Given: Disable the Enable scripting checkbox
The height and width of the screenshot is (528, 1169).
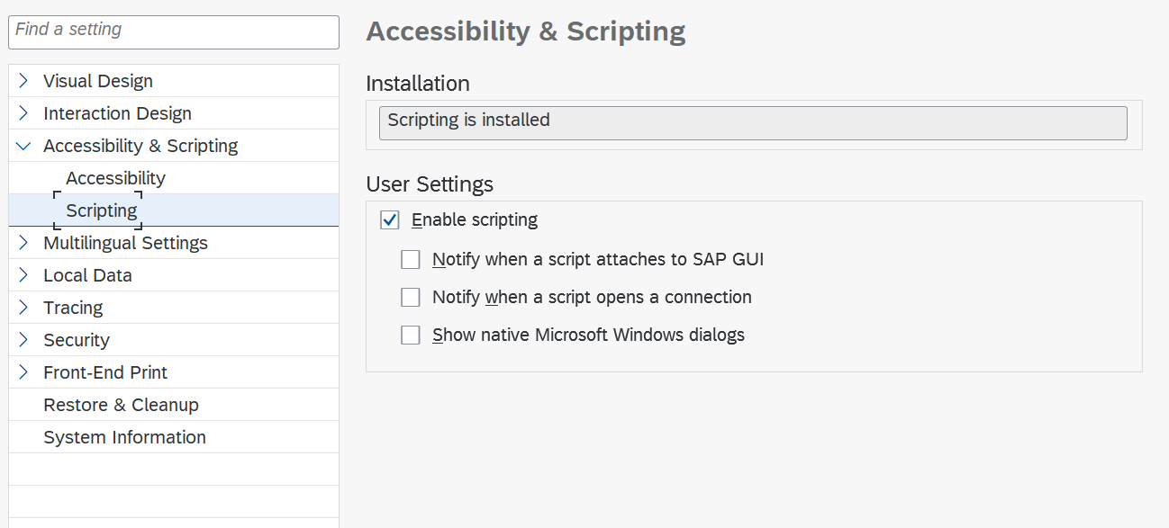Looking at the screenshot, I should pyautogui.click(x=390, y=219).
